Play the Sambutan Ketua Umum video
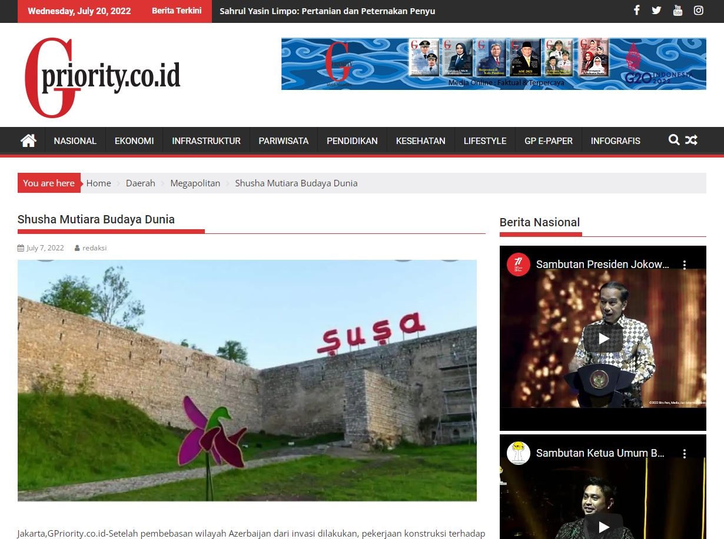Screen dimensions: 724x539 click(x=603, y=527)
